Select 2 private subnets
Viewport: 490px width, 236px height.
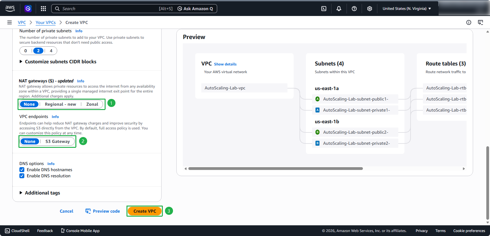pyautogui.click(x=38, y=51)
